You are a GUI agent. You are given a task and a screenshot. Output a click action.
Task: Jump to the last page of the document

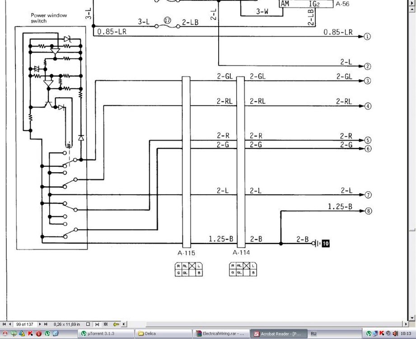click(x=46, y=324)
